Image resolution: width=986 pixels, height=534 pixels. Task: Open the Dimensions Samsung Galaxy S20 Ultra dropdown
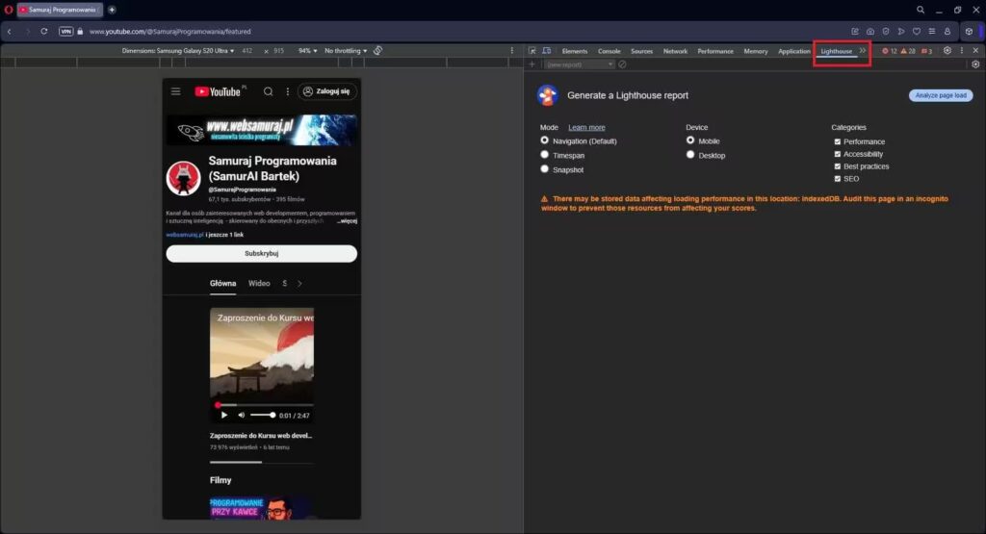pos(178,51)
